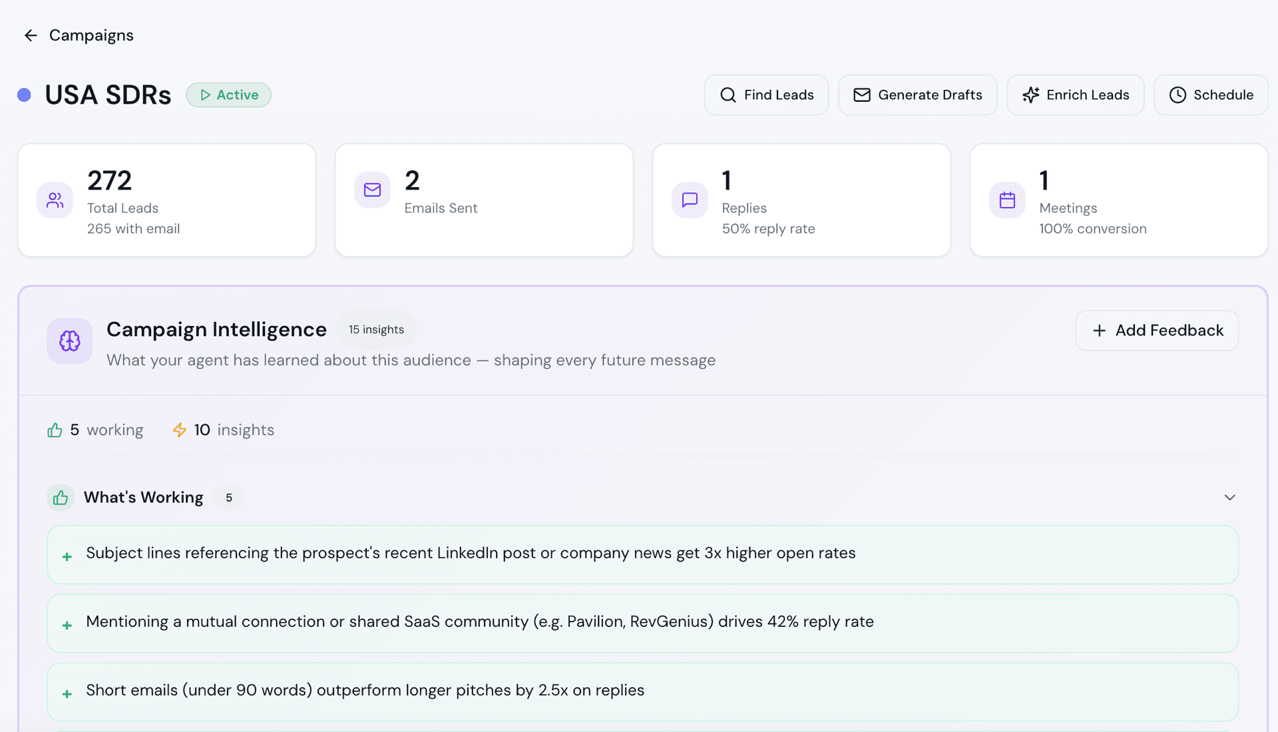Image resolution: width=1278 pixels, height=732 pixels.
Task: Click the '50% reply rate' text
Action: click(x=768, y=229)
